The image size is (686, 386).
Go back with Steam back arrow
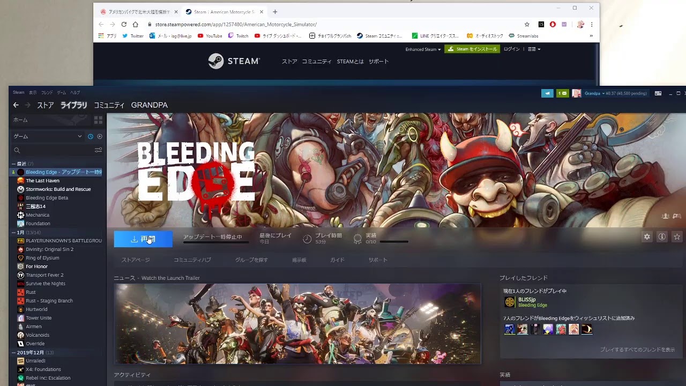[x=16, y=105]
